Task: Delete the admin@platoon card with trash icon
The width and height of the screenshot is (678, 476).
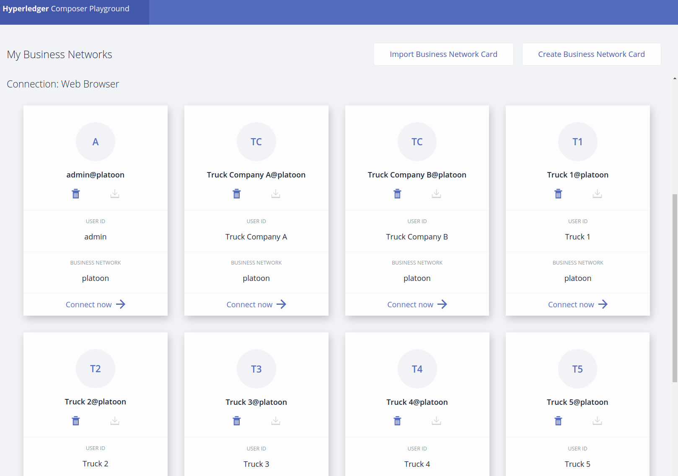Action: 76,194
